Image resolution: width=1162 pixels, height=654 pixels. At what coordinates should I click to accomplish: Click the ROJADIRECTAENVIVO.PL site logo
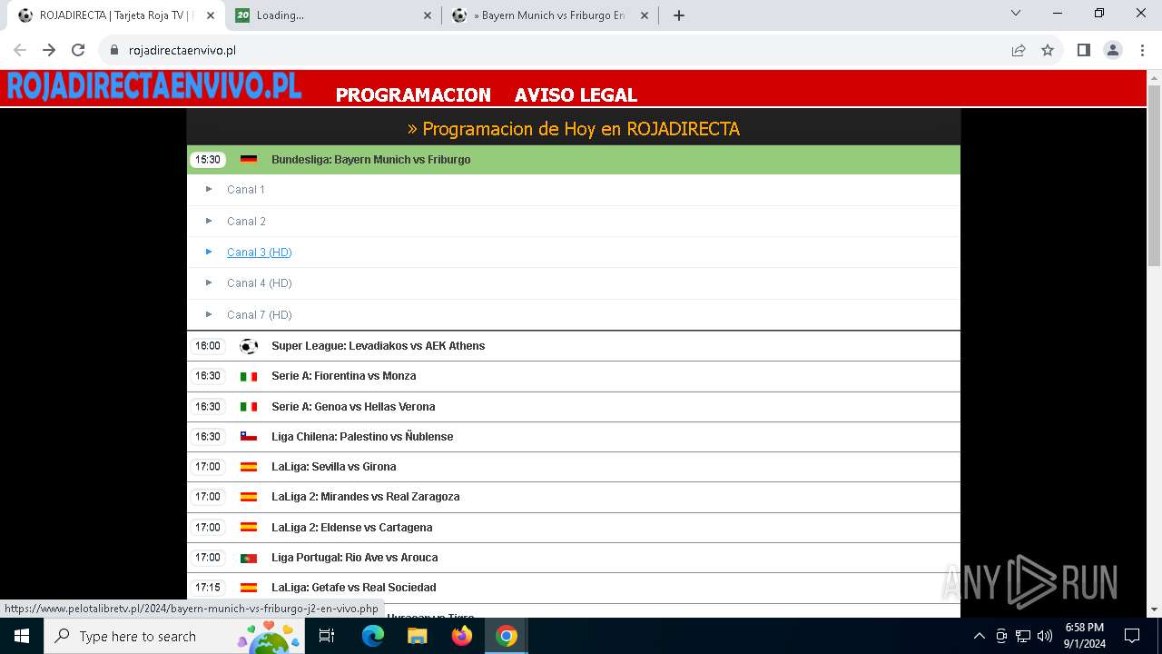click(154, 86)
